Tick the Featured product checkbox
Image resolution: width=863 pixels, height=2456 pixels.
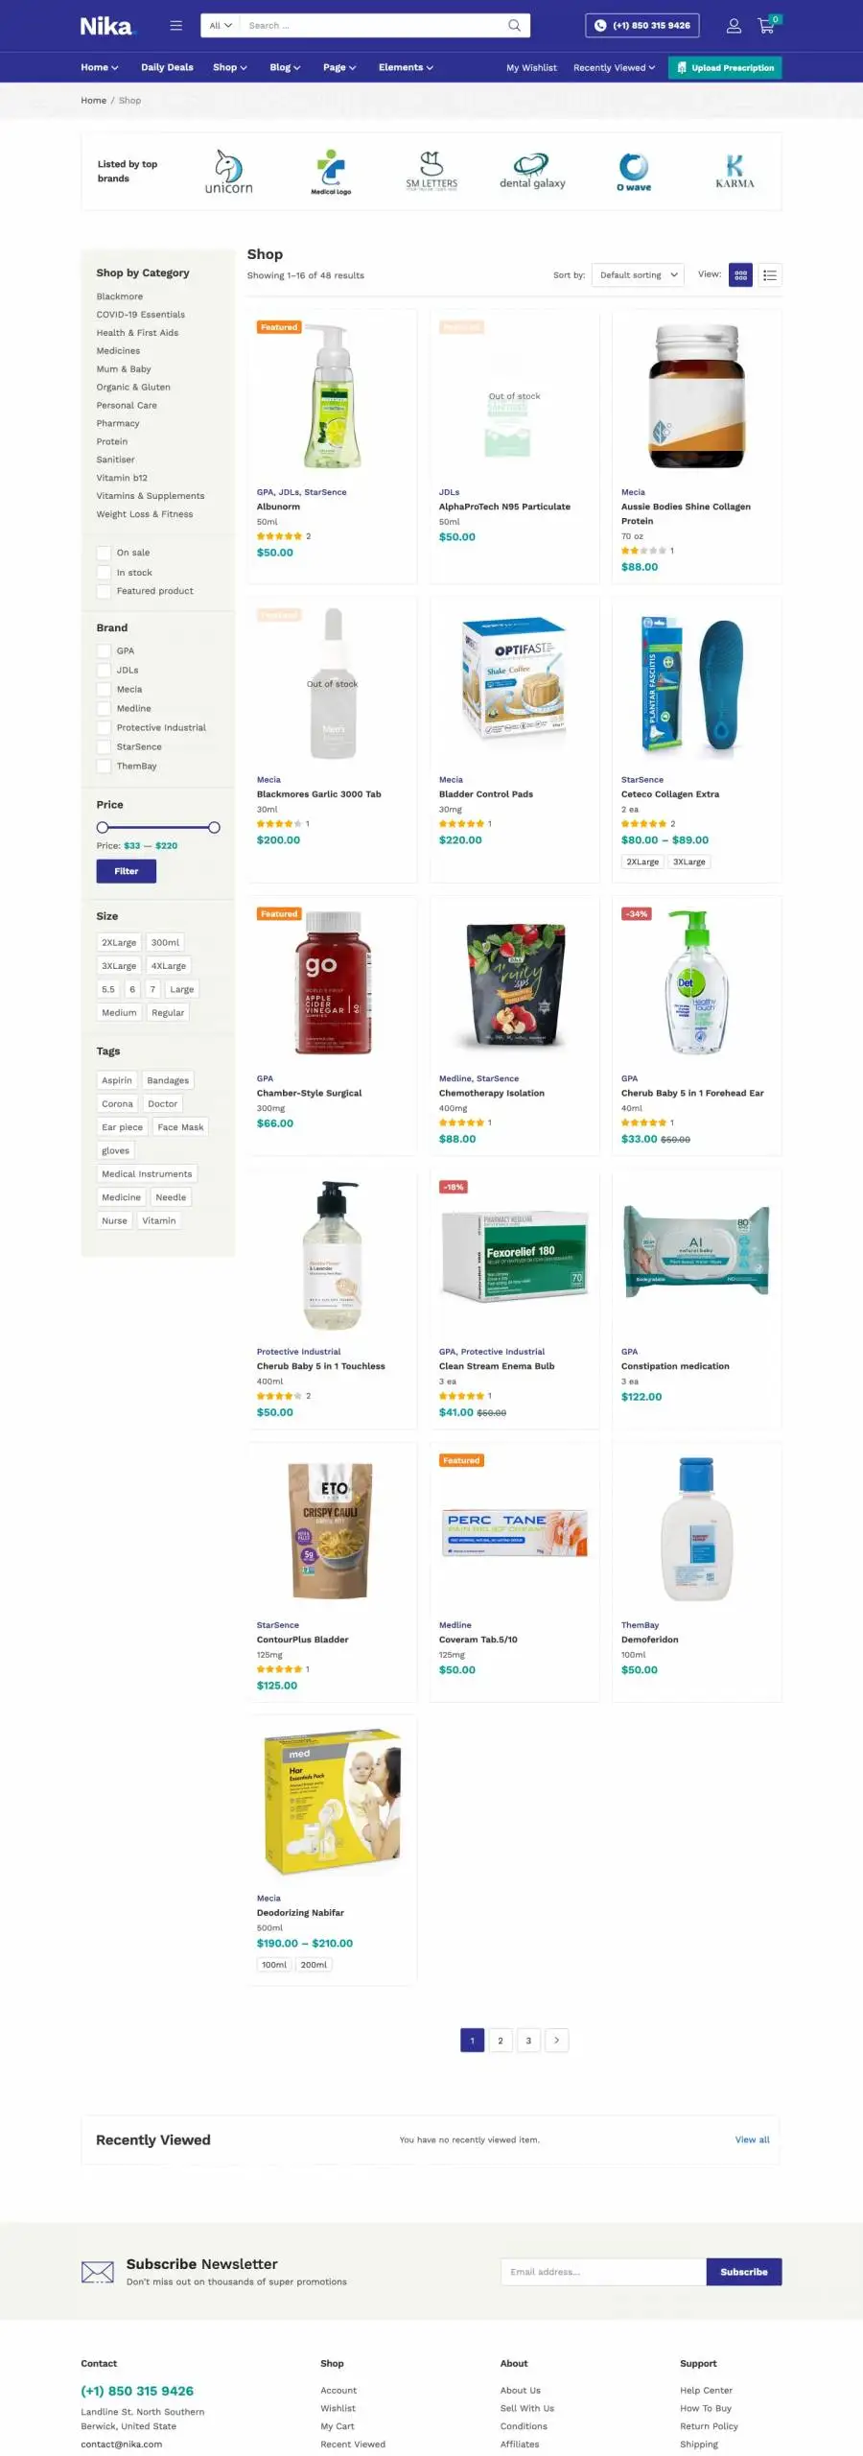pos(104,592)
